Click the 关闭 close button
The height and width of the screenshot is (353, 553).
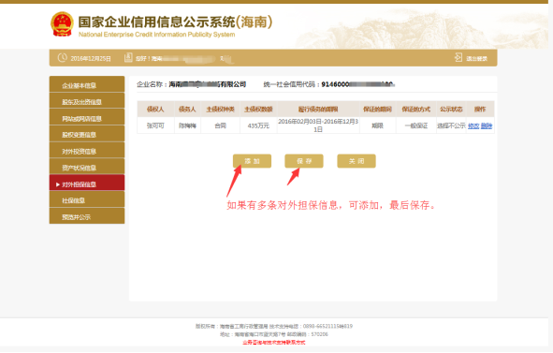[357, 161]
